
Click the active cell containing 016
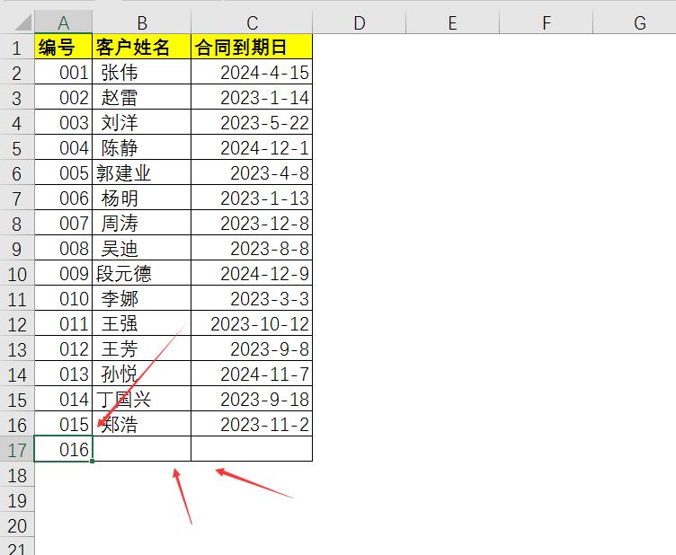coord(63,449)
